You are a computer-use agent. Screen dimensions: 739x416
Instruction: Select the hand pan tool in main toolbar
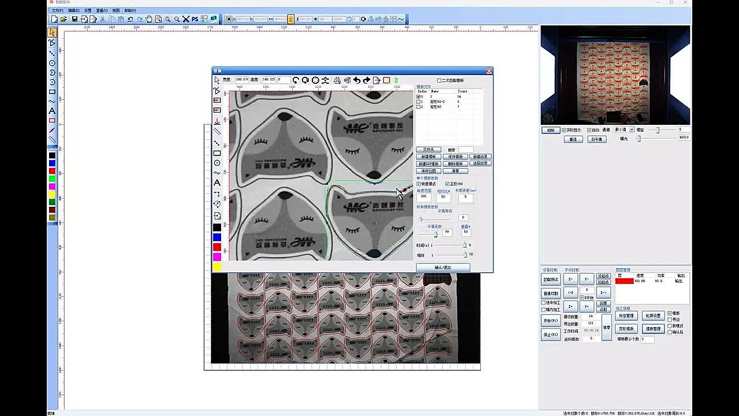point(149,19)
